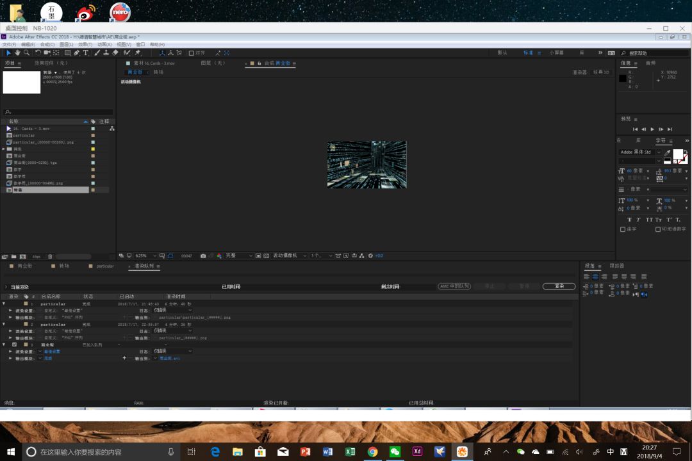Click the trash icon in Project panel
692x461 pixels.
click(50, 256)
